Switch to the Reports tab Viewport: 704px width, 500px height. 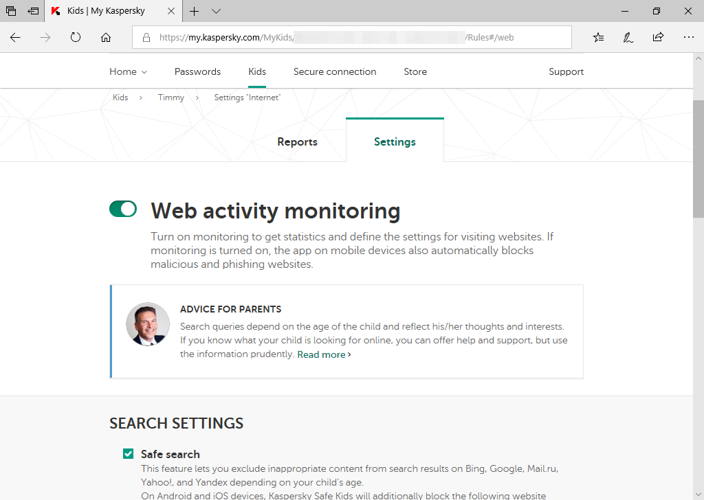(297, 142)
